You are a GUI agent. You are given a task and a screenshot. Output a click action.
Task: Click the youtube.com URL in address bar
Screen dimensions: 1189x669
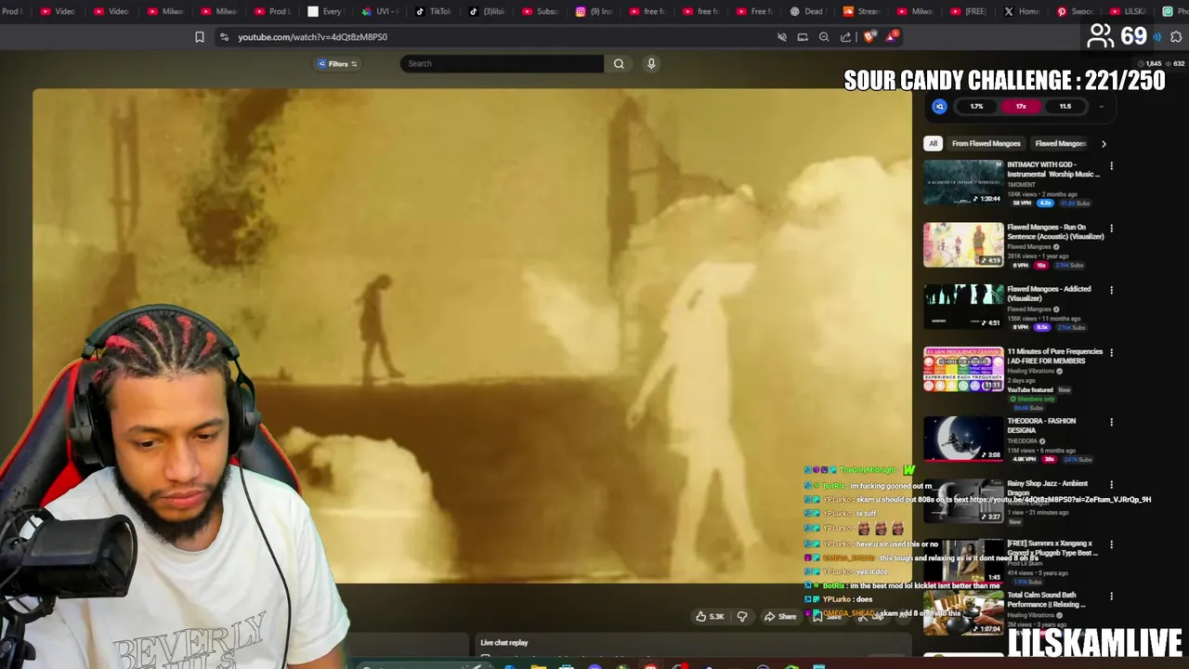[312, 37]
